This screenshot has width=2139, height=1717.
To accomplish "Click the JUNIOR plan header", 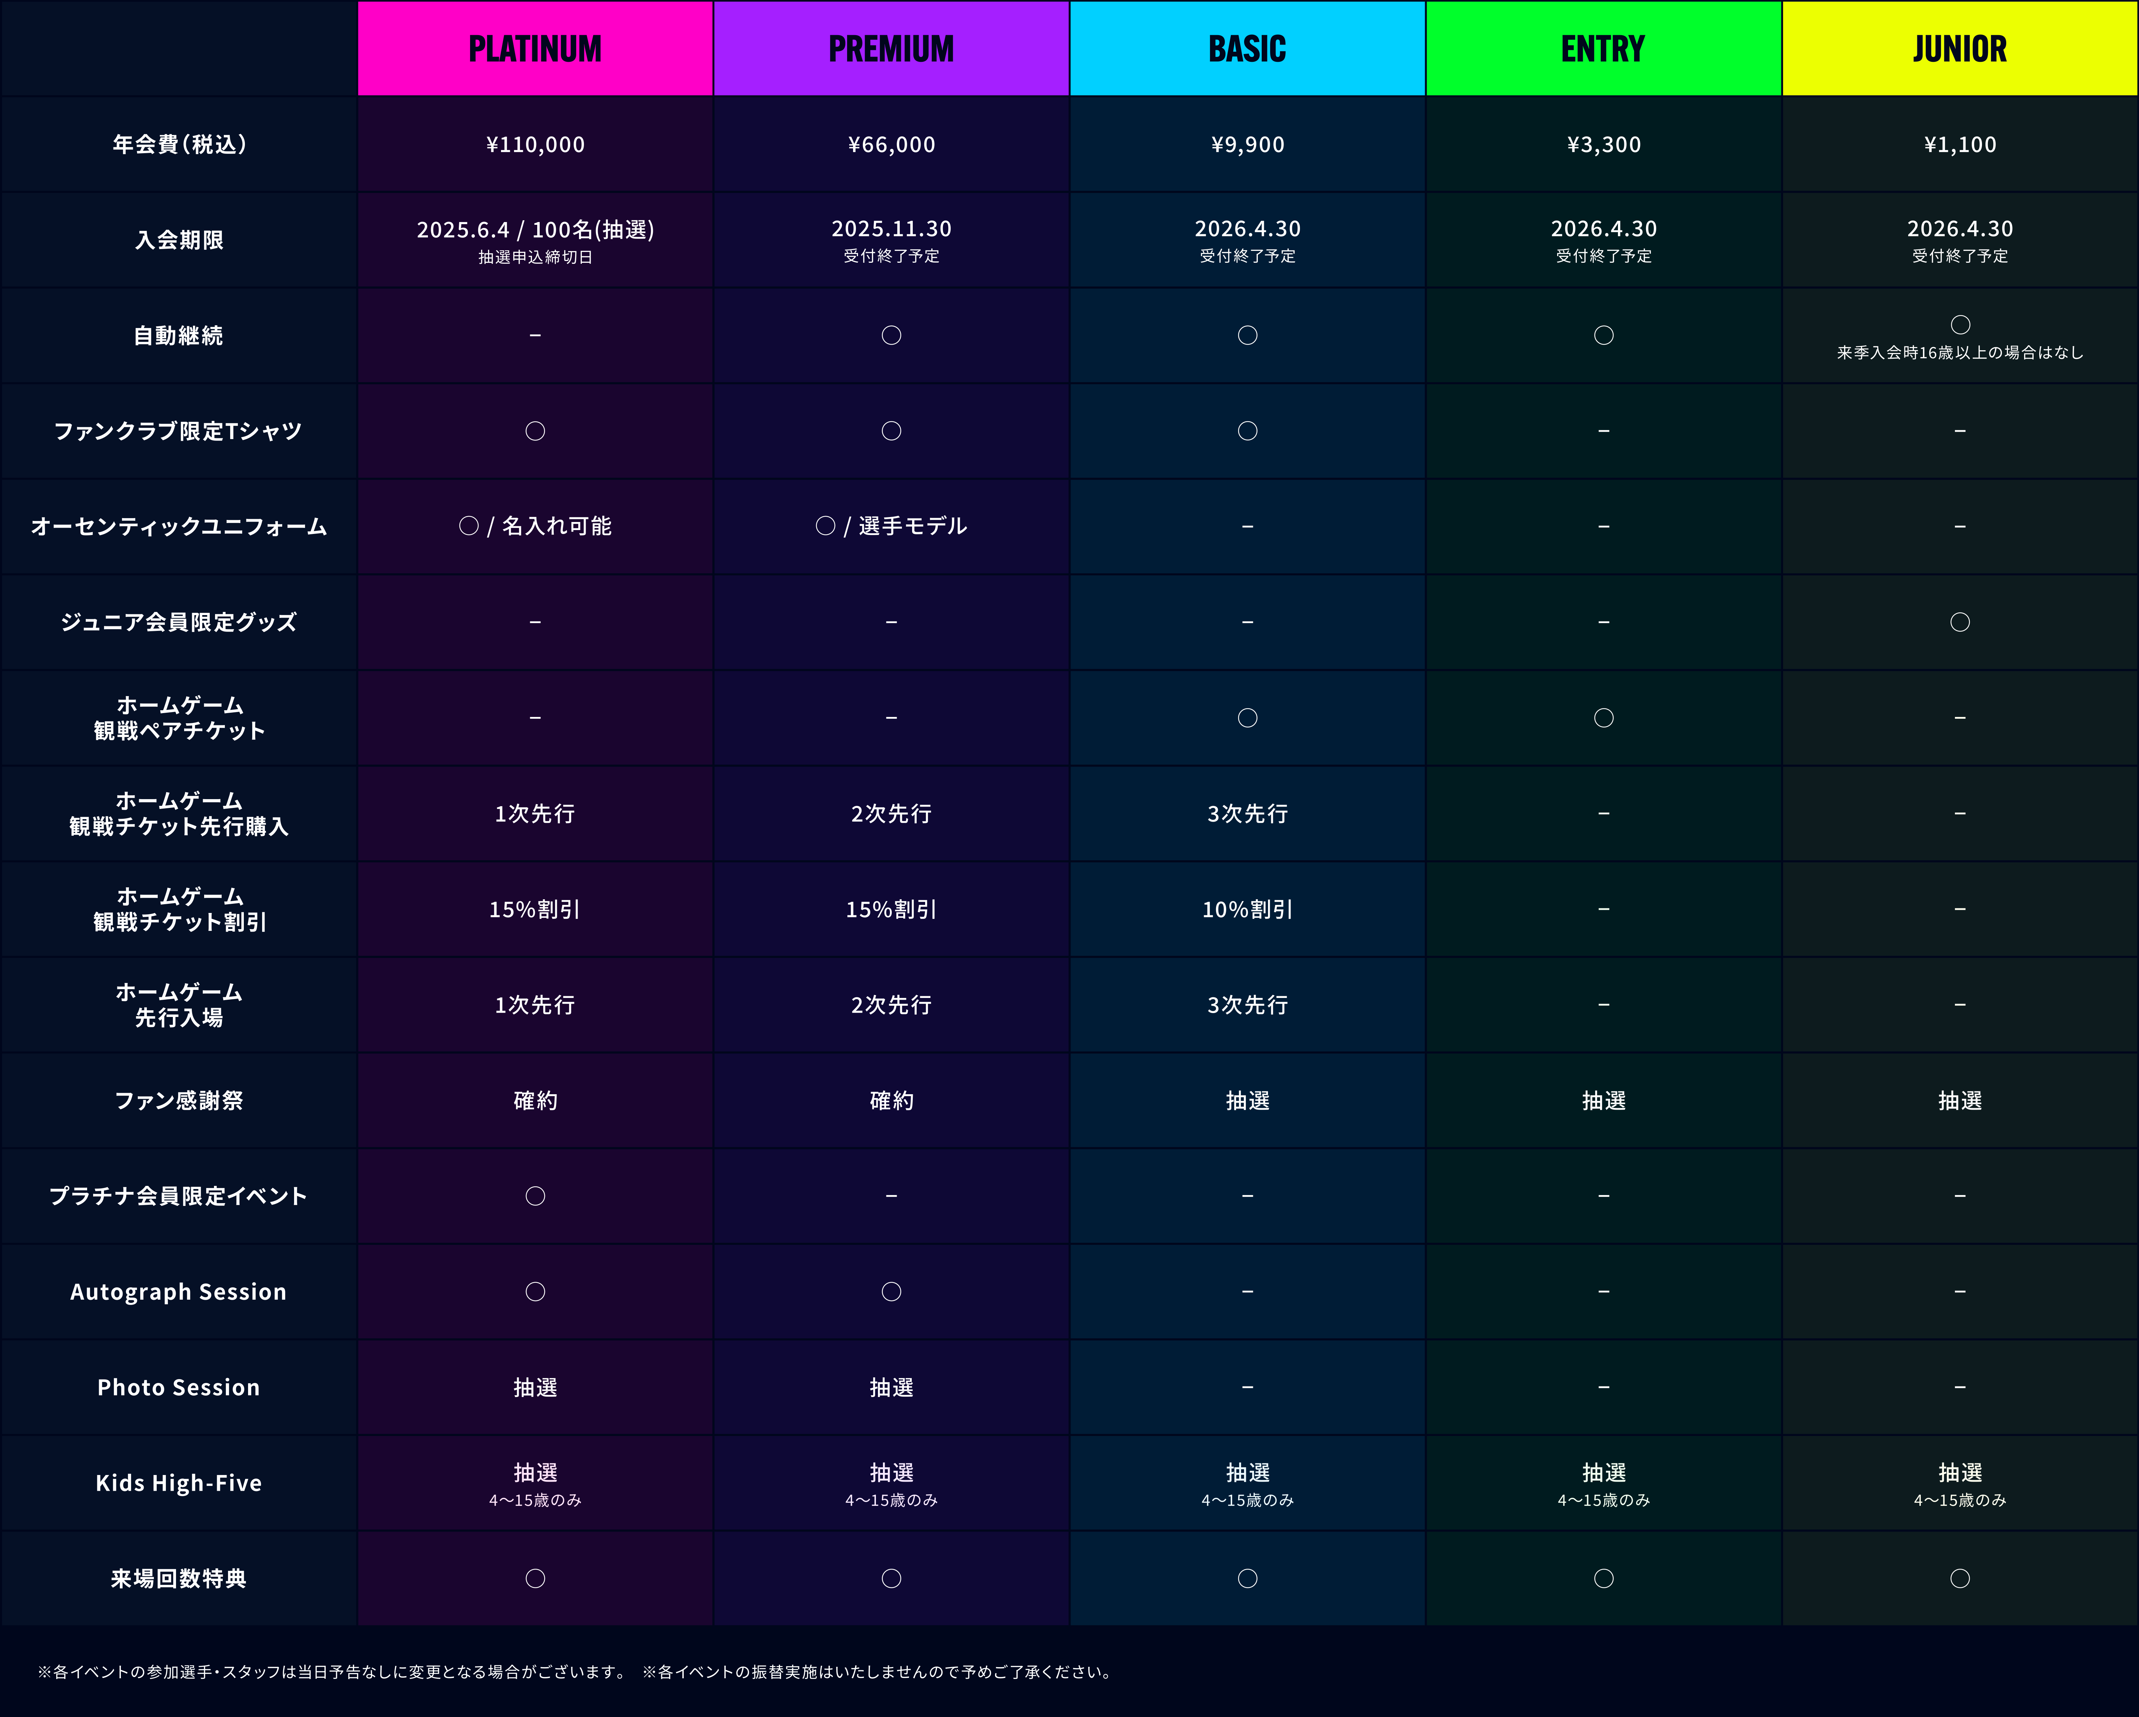I will click(1959, 48).
